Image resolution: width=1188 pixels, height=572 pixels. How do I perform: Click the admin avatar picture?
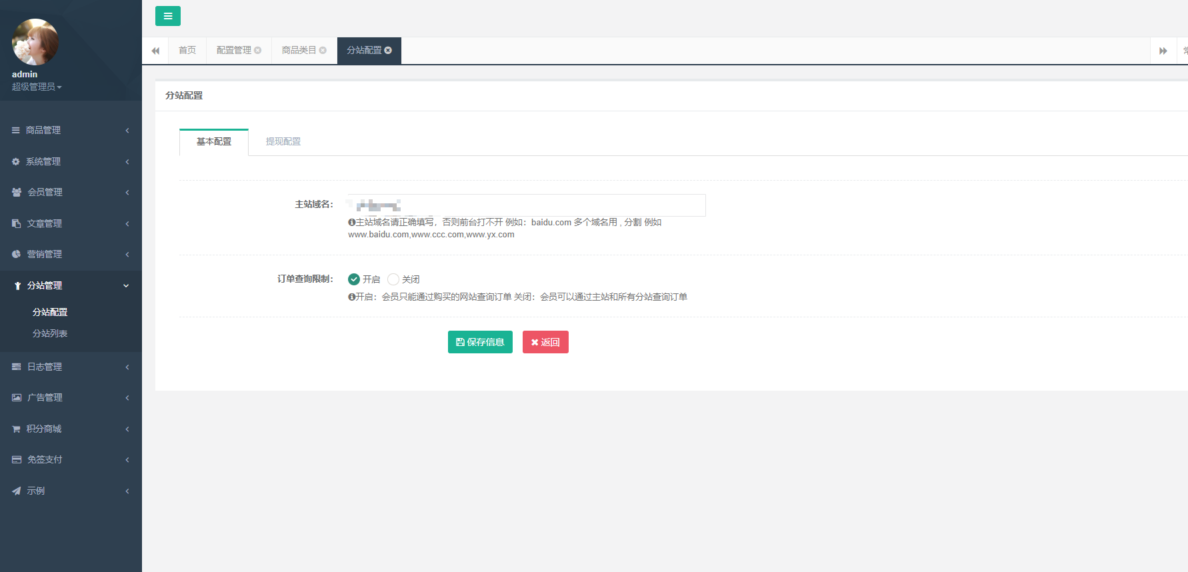35,42
